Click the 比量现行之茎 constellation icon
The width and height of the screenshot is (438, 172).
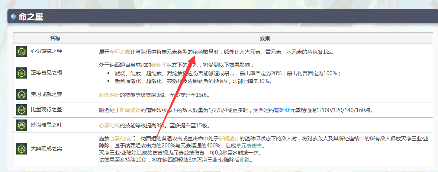point(22,110)
